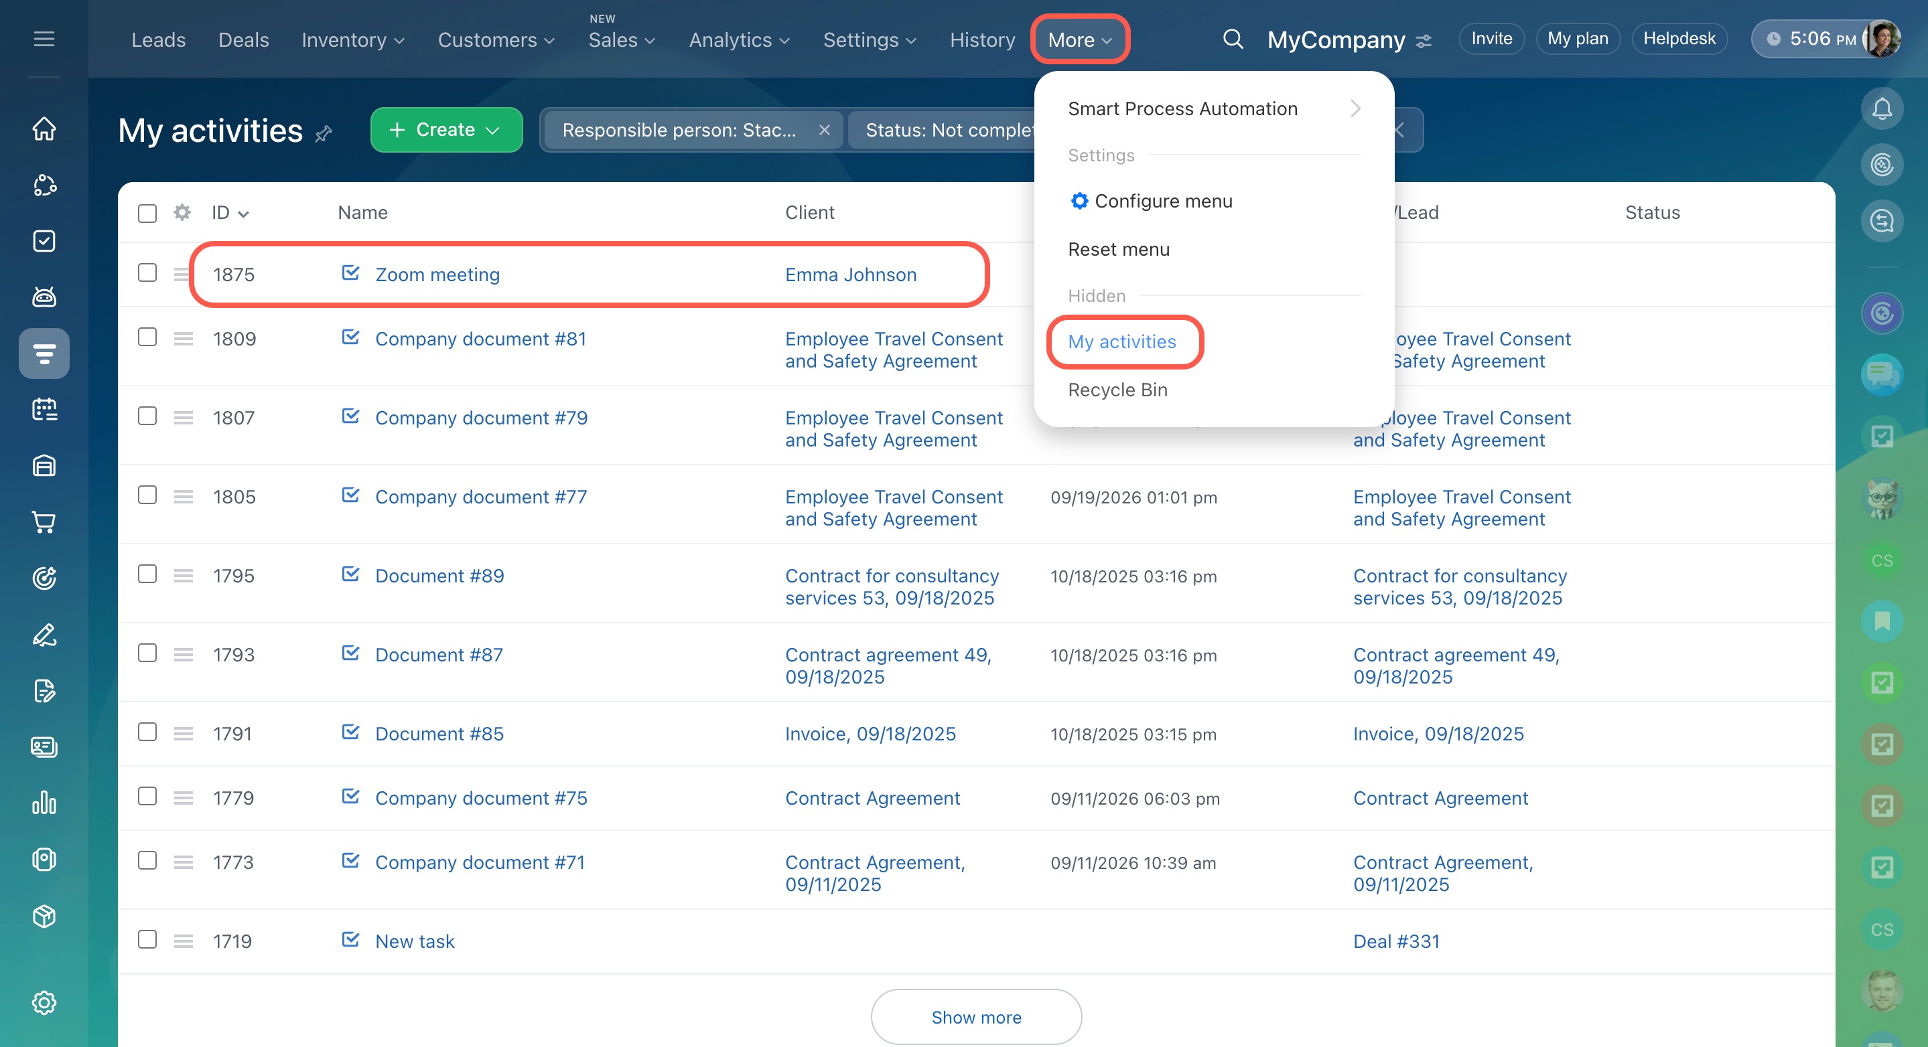Choose Recycle Bin from More menu
This screenshot has width=1928, height=1047.
tap(1117, 390)
